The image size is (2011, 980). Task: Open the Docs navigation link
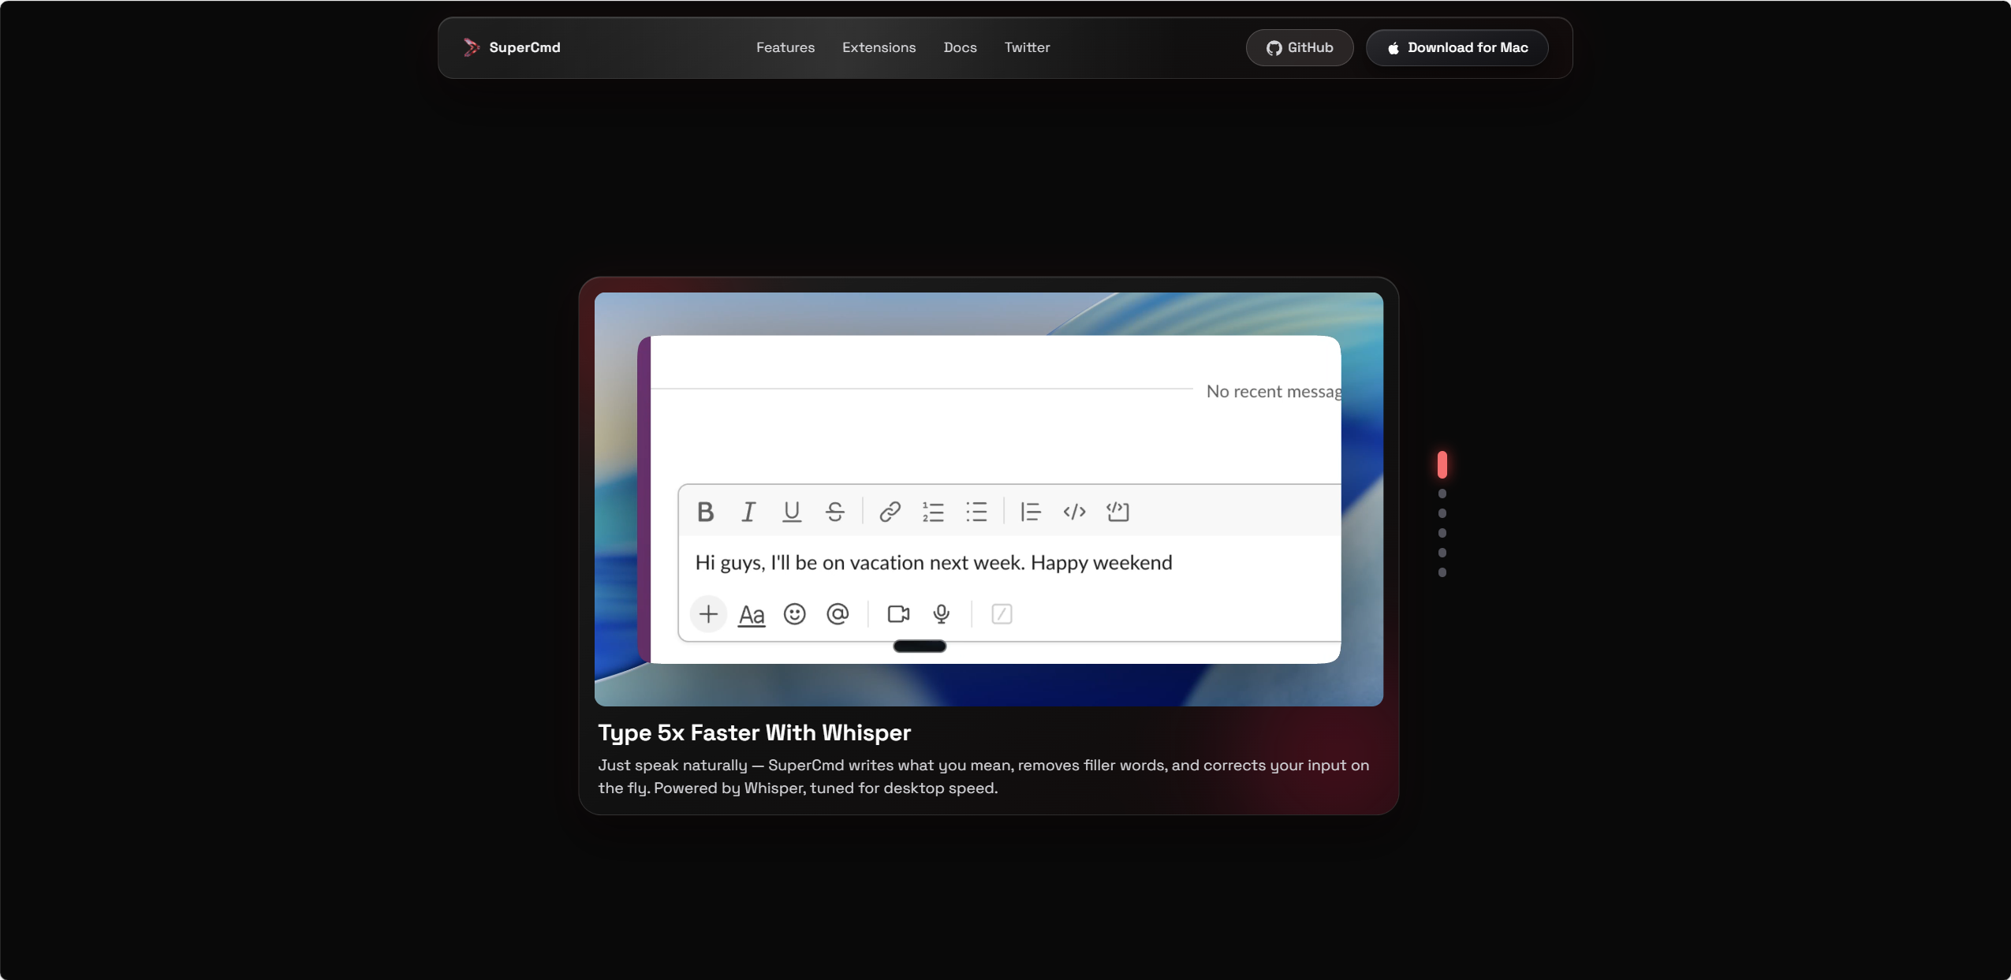pyautogui.click(x=960, y=47)
